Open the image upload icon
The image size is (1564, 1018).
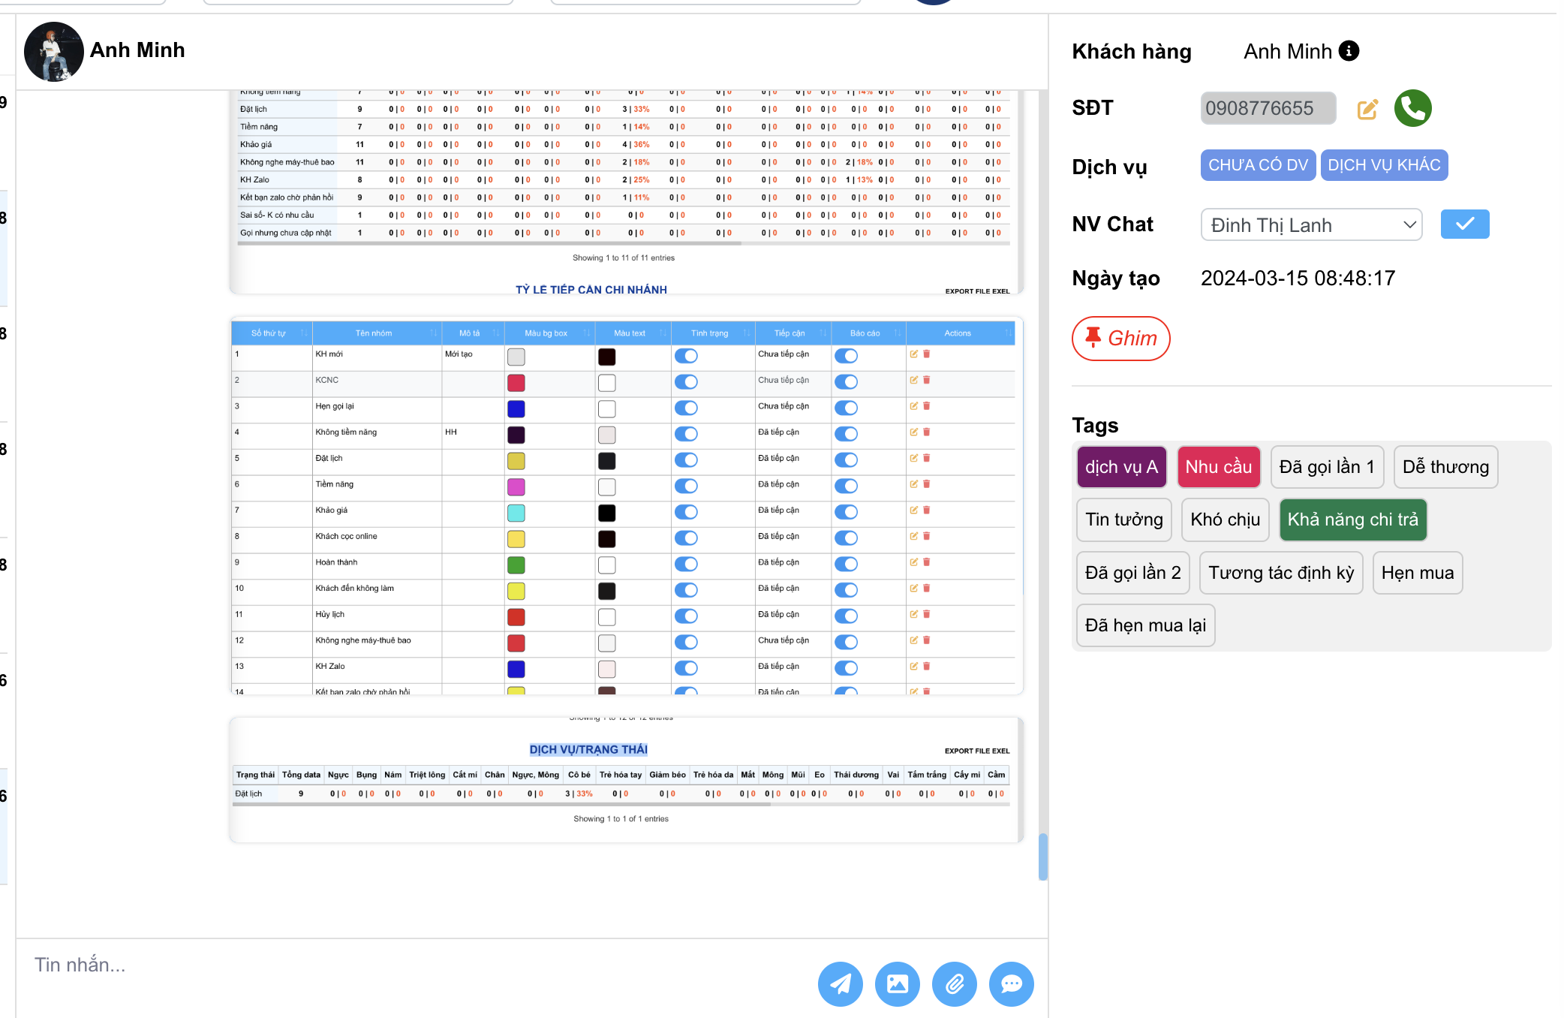click(x=897, y=983)
